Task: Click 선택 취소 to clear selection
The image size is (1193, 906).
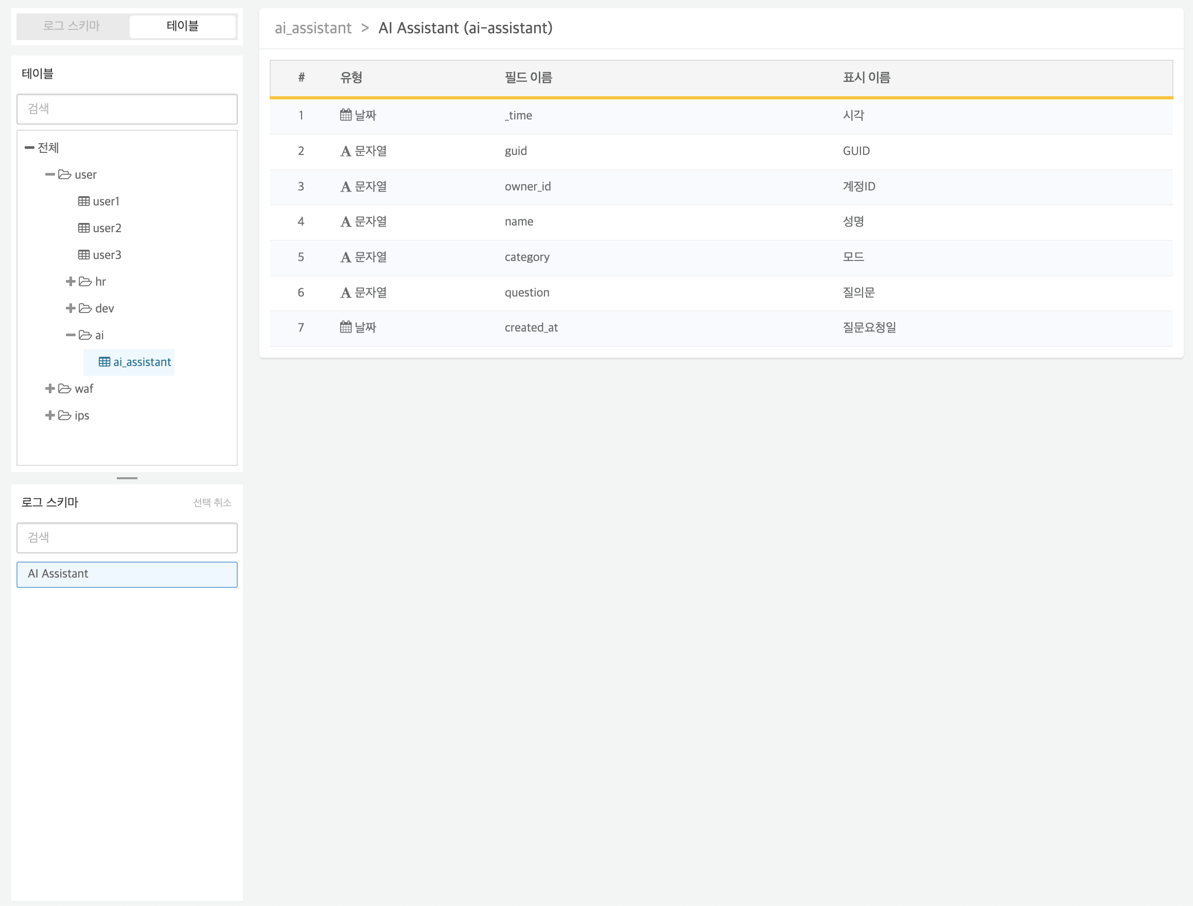Action: tap(213, 502)
